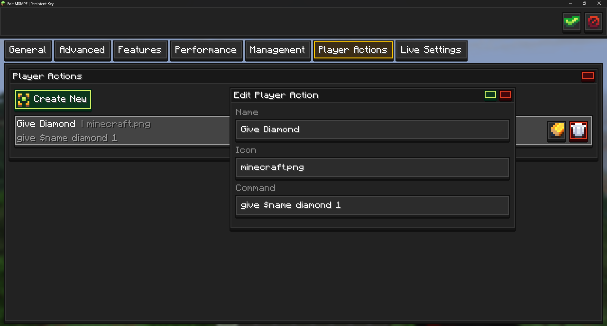The image size is (607, 326).
Task: Select the Player Actions tab
Action: (x=353, y=50)
